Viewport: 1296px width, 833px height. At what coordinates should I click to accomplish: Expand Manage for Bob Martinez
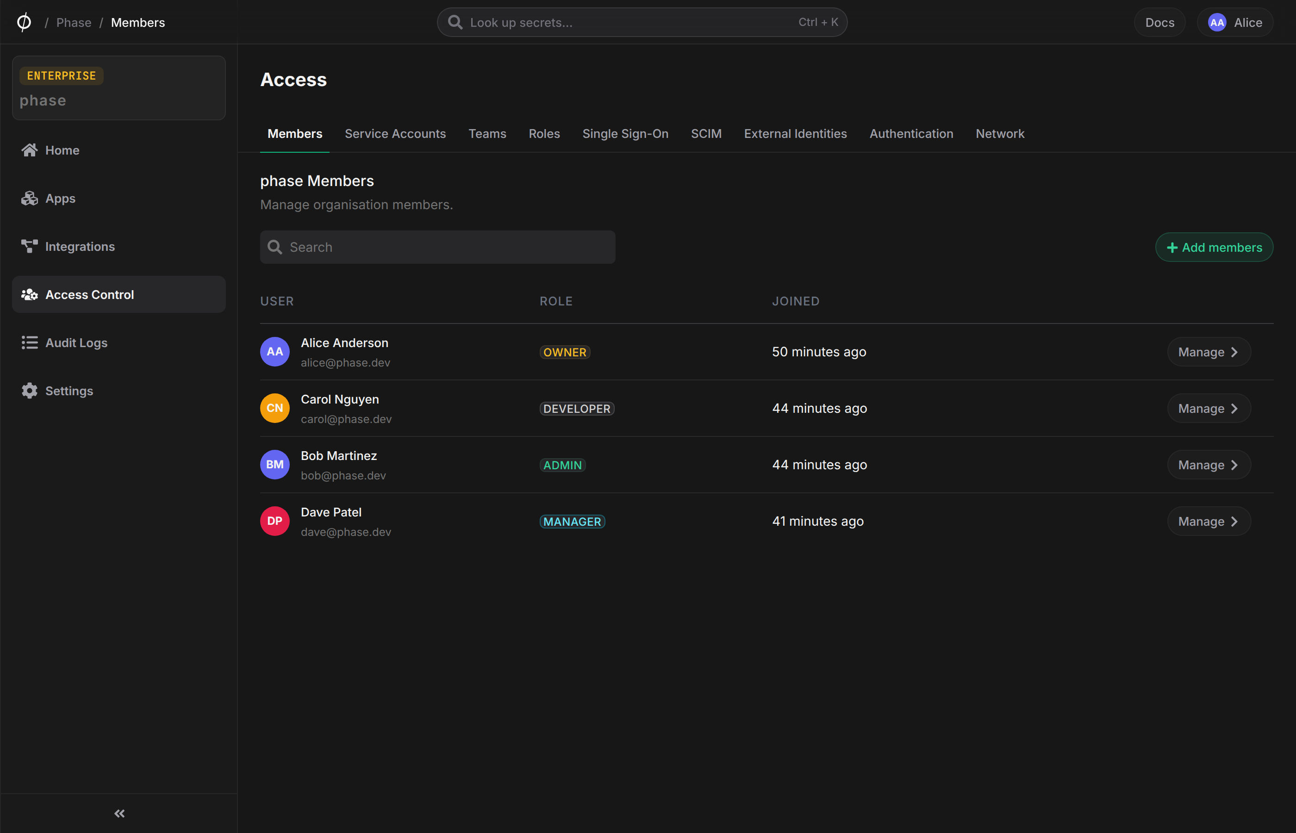pos(1209,465)
